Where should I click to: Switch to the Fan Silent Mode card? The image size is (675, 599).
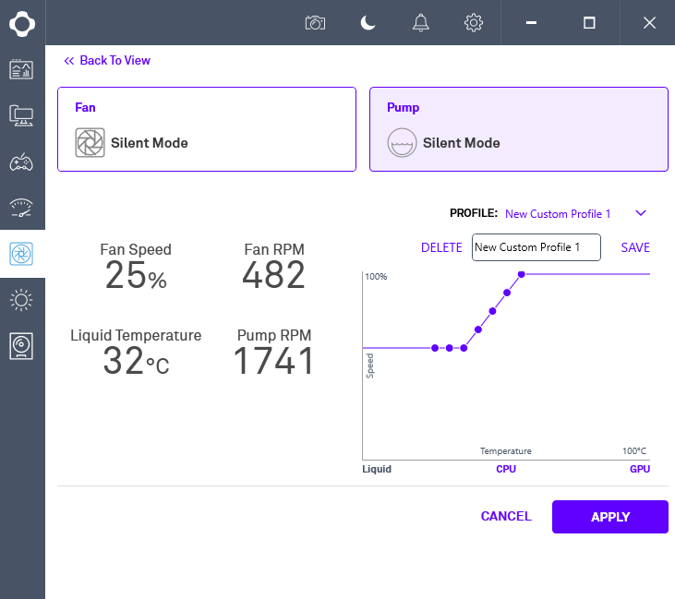206,129
